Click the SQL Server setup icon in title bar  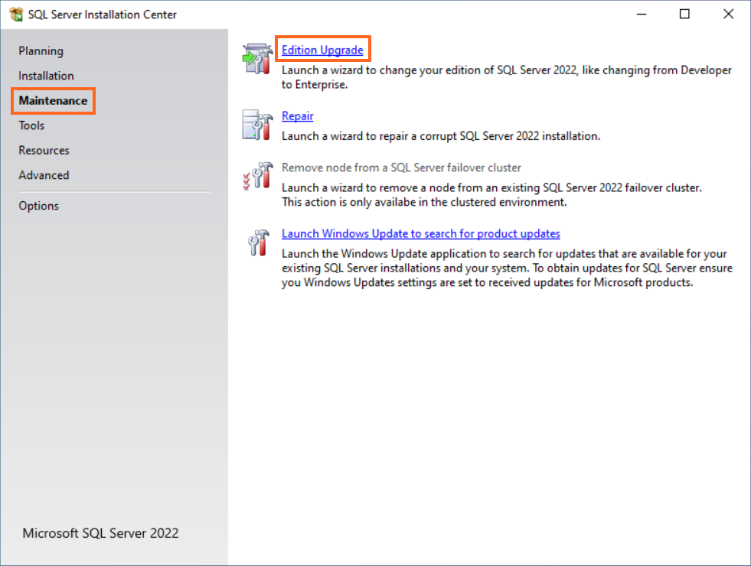[x=16, y=15]
